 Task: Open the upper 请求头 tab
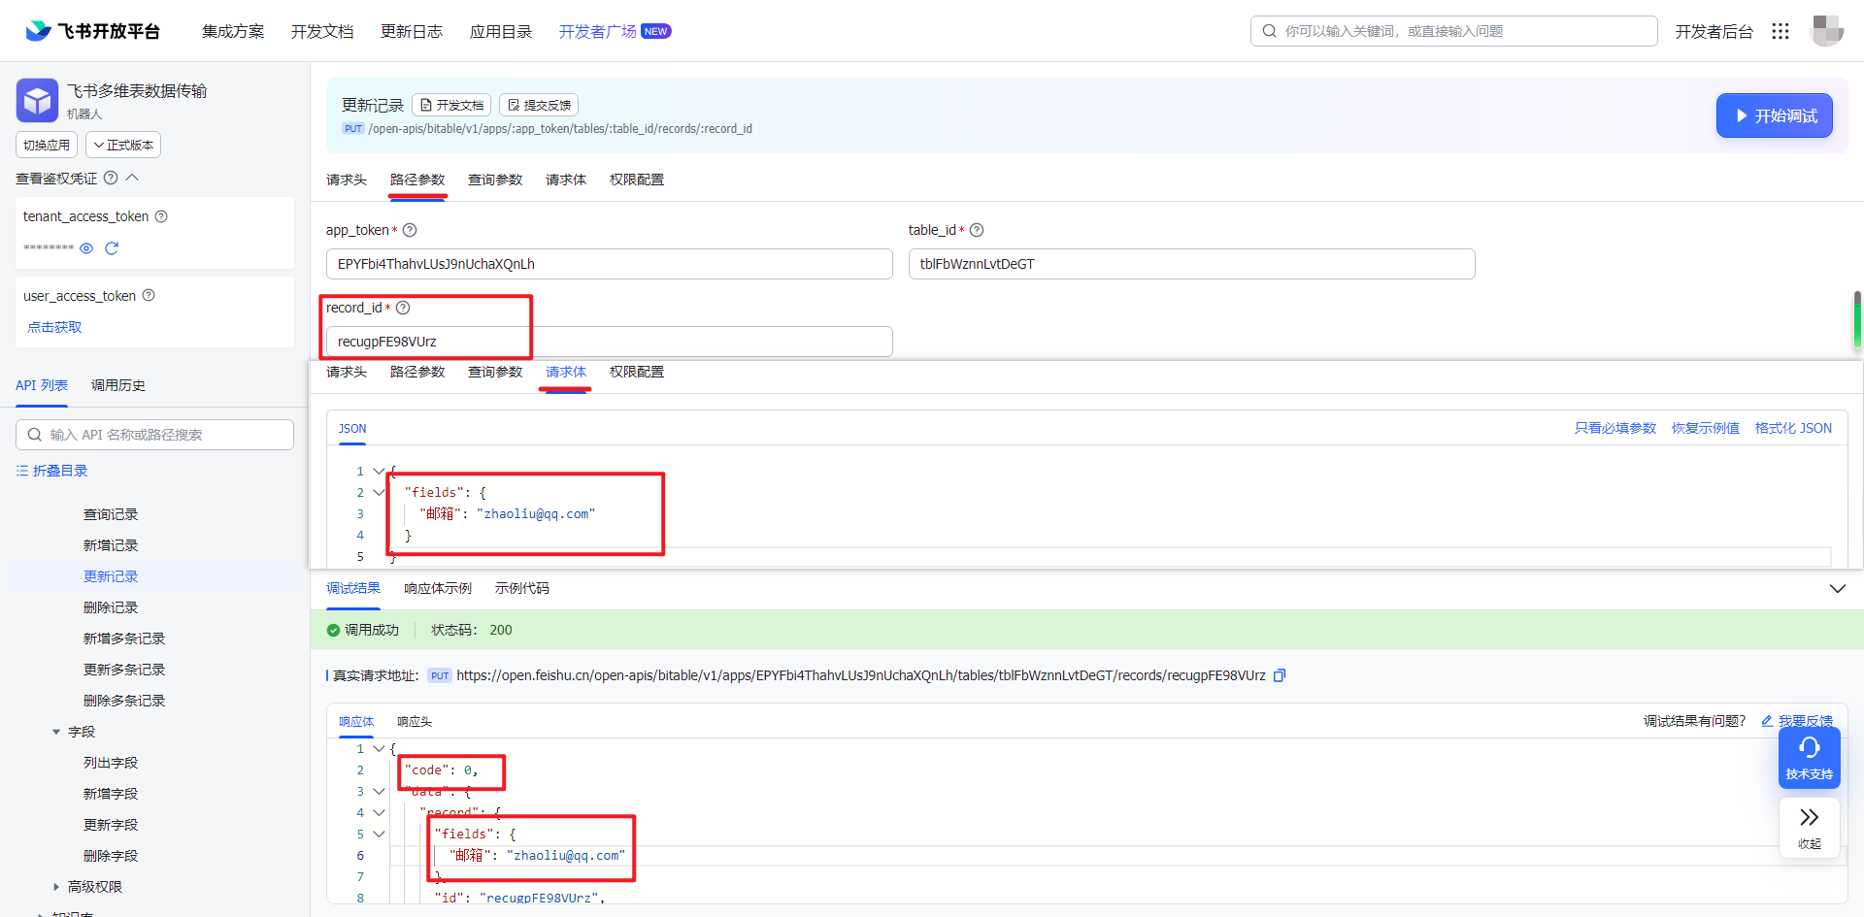(x=347, y=180)
